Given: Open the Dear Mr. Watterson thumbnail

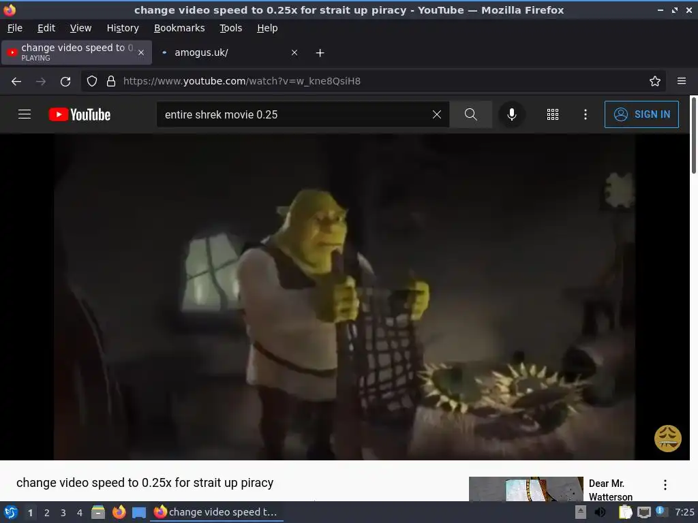Looking at the screenshot, I should click(526, 489).
